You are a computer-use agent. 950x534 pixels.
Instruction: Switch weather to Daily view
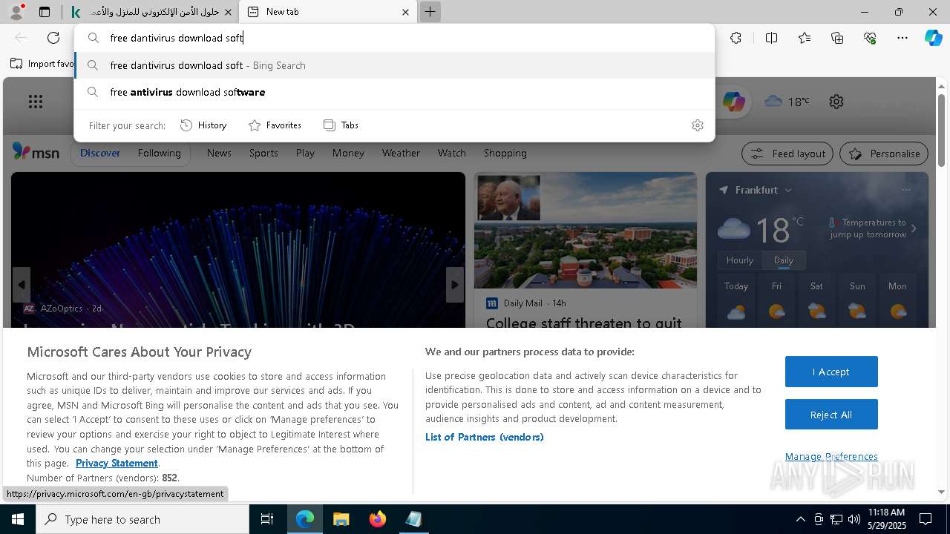click(x=784, y=260)
